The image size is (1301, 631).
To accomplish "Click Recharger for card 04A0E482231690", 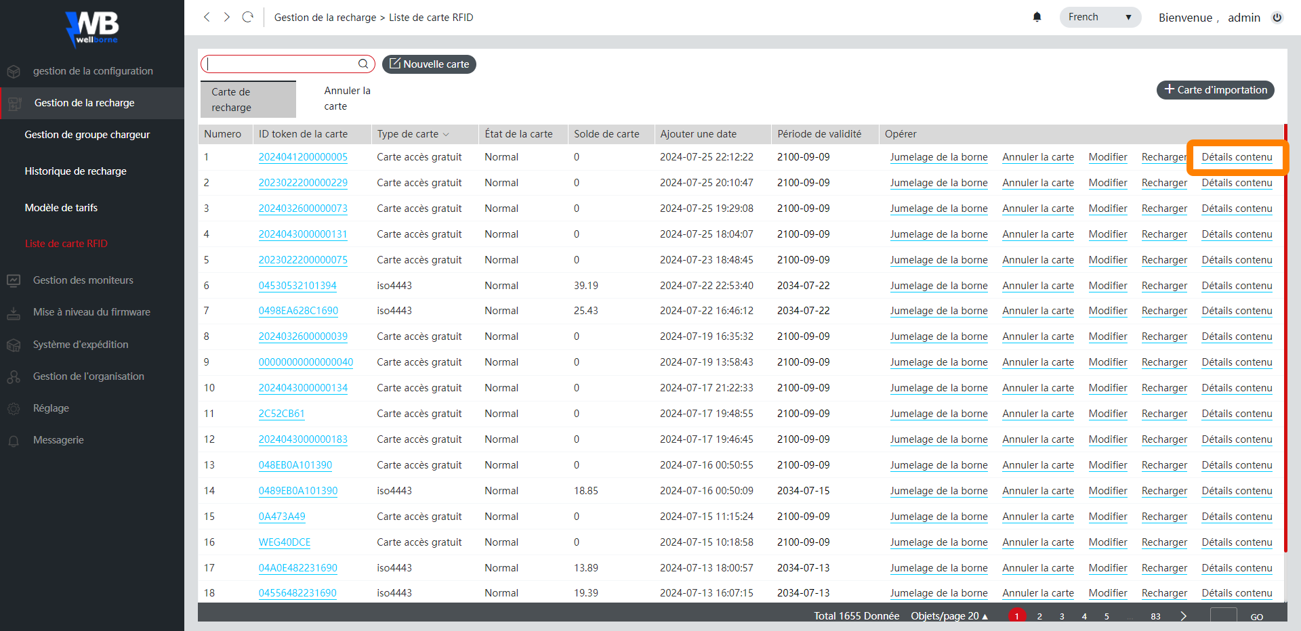I will (1164, 568).
